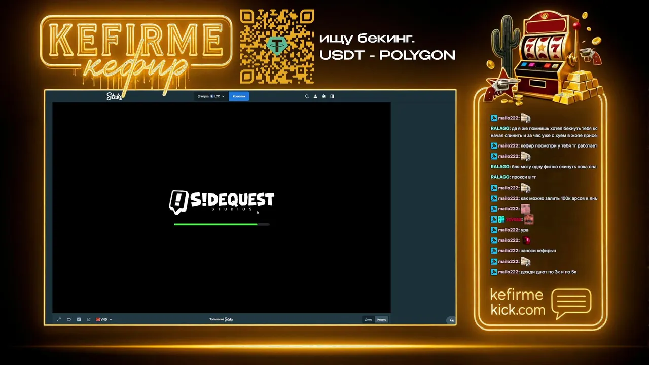Click the chat bubble icon near kick.com
The height and width of the screenshot is (365, 649).
click(x=571, y=303)
